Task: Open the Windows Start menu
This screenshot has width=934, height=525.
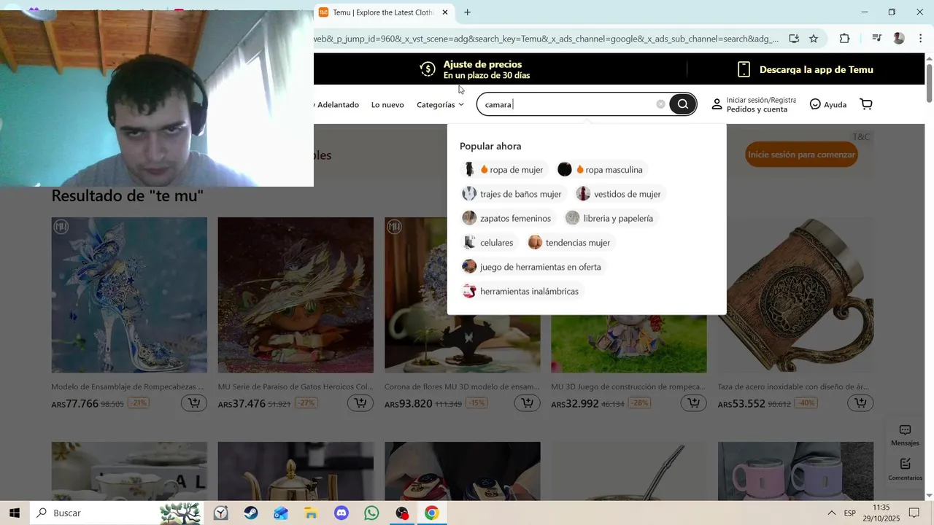Action: click(x=15, y=513)
